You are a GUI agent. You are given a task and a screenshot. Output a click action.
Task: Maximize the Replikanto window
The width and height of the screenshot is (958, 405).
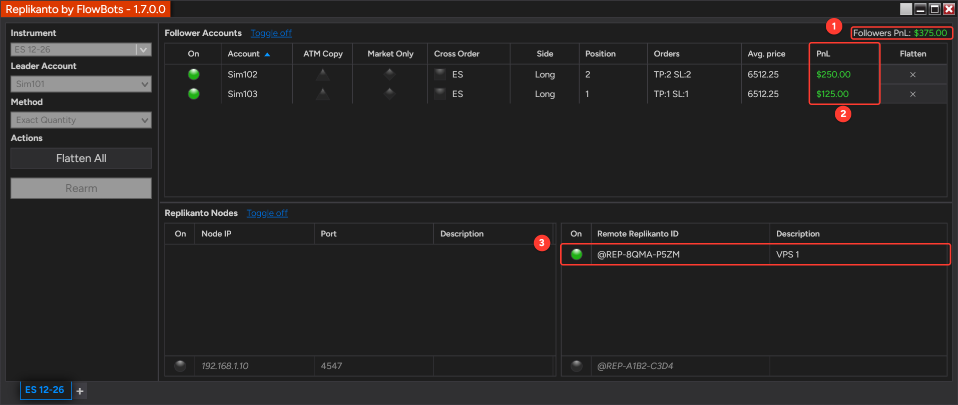[934, 9]
